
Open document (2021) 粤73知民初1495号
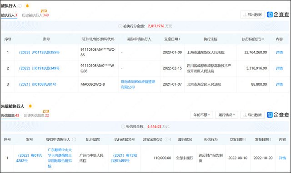point(124,158)
